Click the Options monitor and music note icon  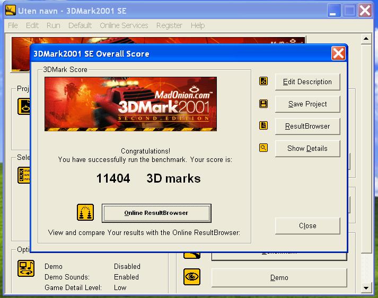tap(26, 268)
